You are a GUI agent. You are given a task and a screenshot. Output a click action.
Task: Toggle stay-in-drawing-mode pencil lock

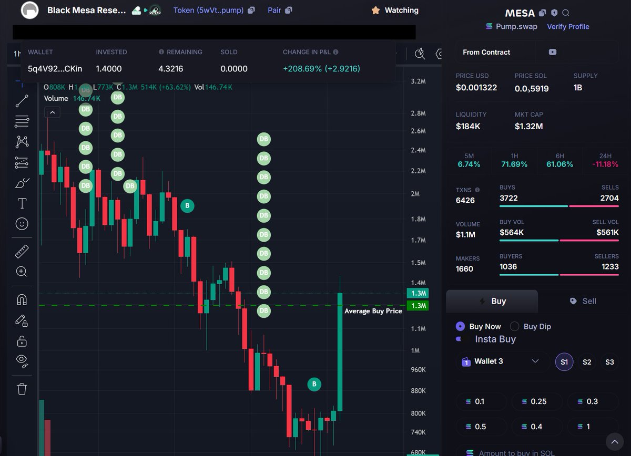pyautogui.click(x=22, y=320)
